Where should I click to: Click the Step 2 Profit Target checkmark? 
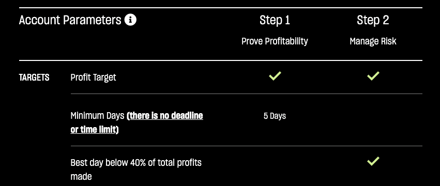tap(373, 76)
